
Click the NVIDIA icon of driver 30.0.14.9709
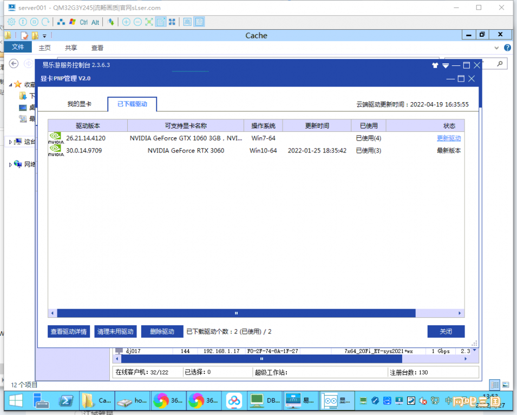[x=56, y=150]
